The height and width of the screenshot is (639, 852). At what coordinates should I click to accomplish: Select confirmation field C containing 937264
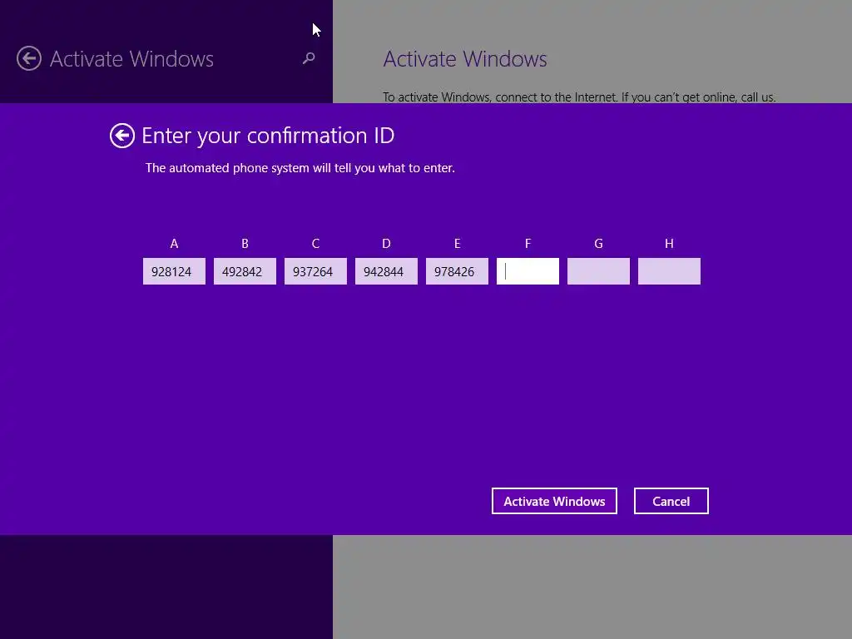(315, 271)
